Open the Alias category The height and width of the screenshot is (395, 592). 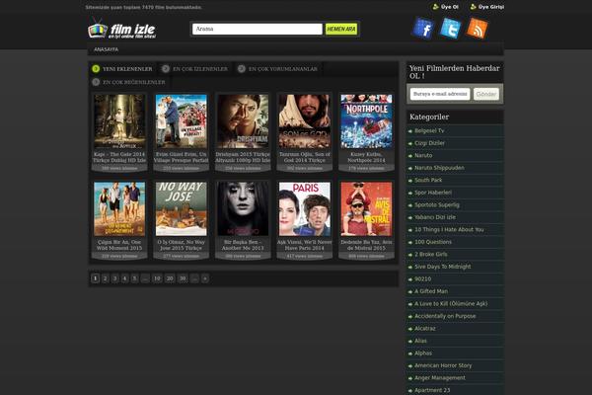pyautogui.click(x=420, y=341)
